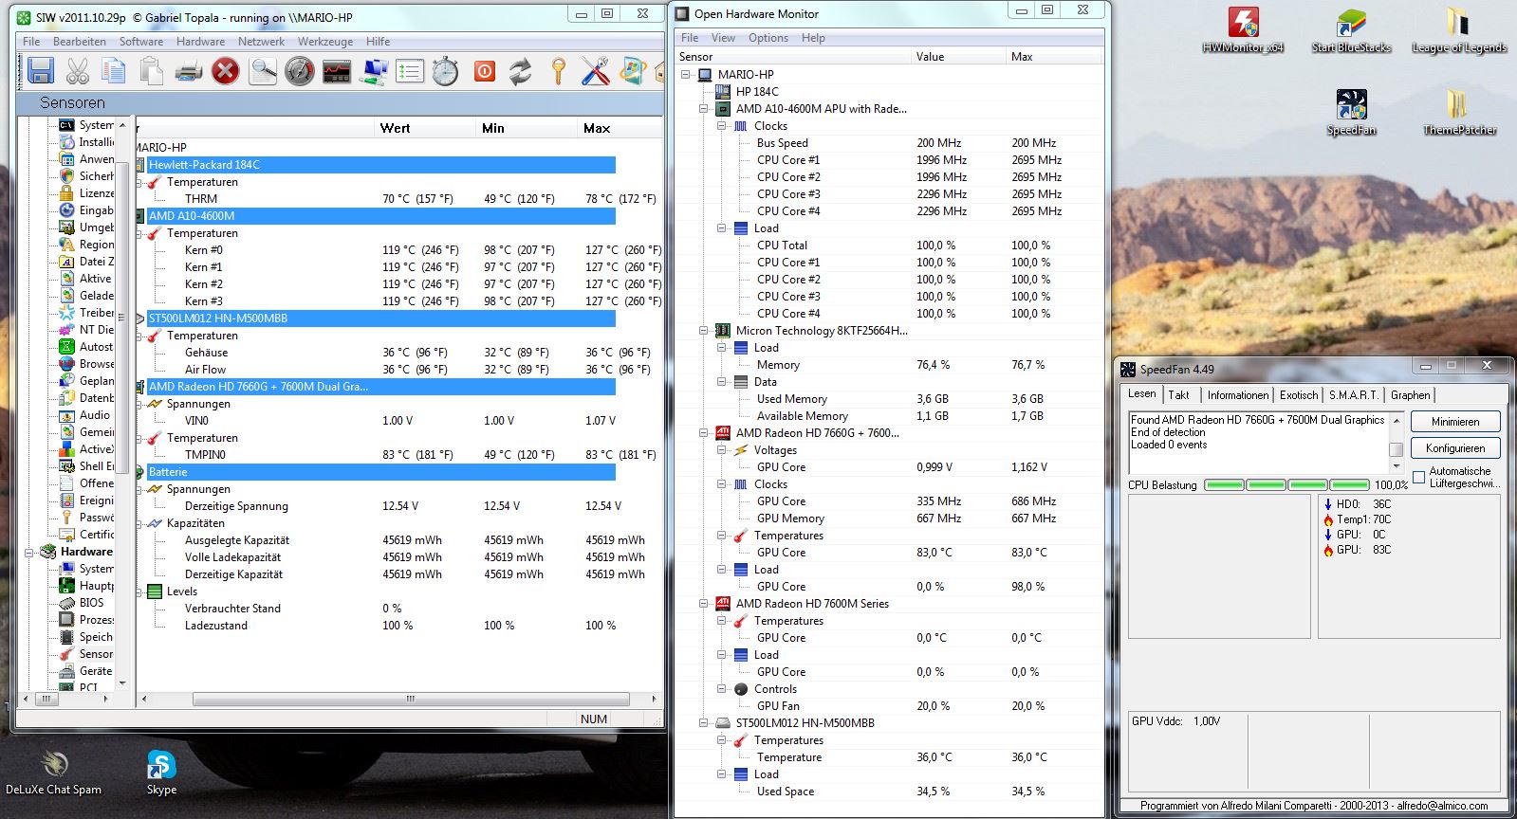
Task: Open the monitor graph tool in SIW
Action: tap(337, 70)
